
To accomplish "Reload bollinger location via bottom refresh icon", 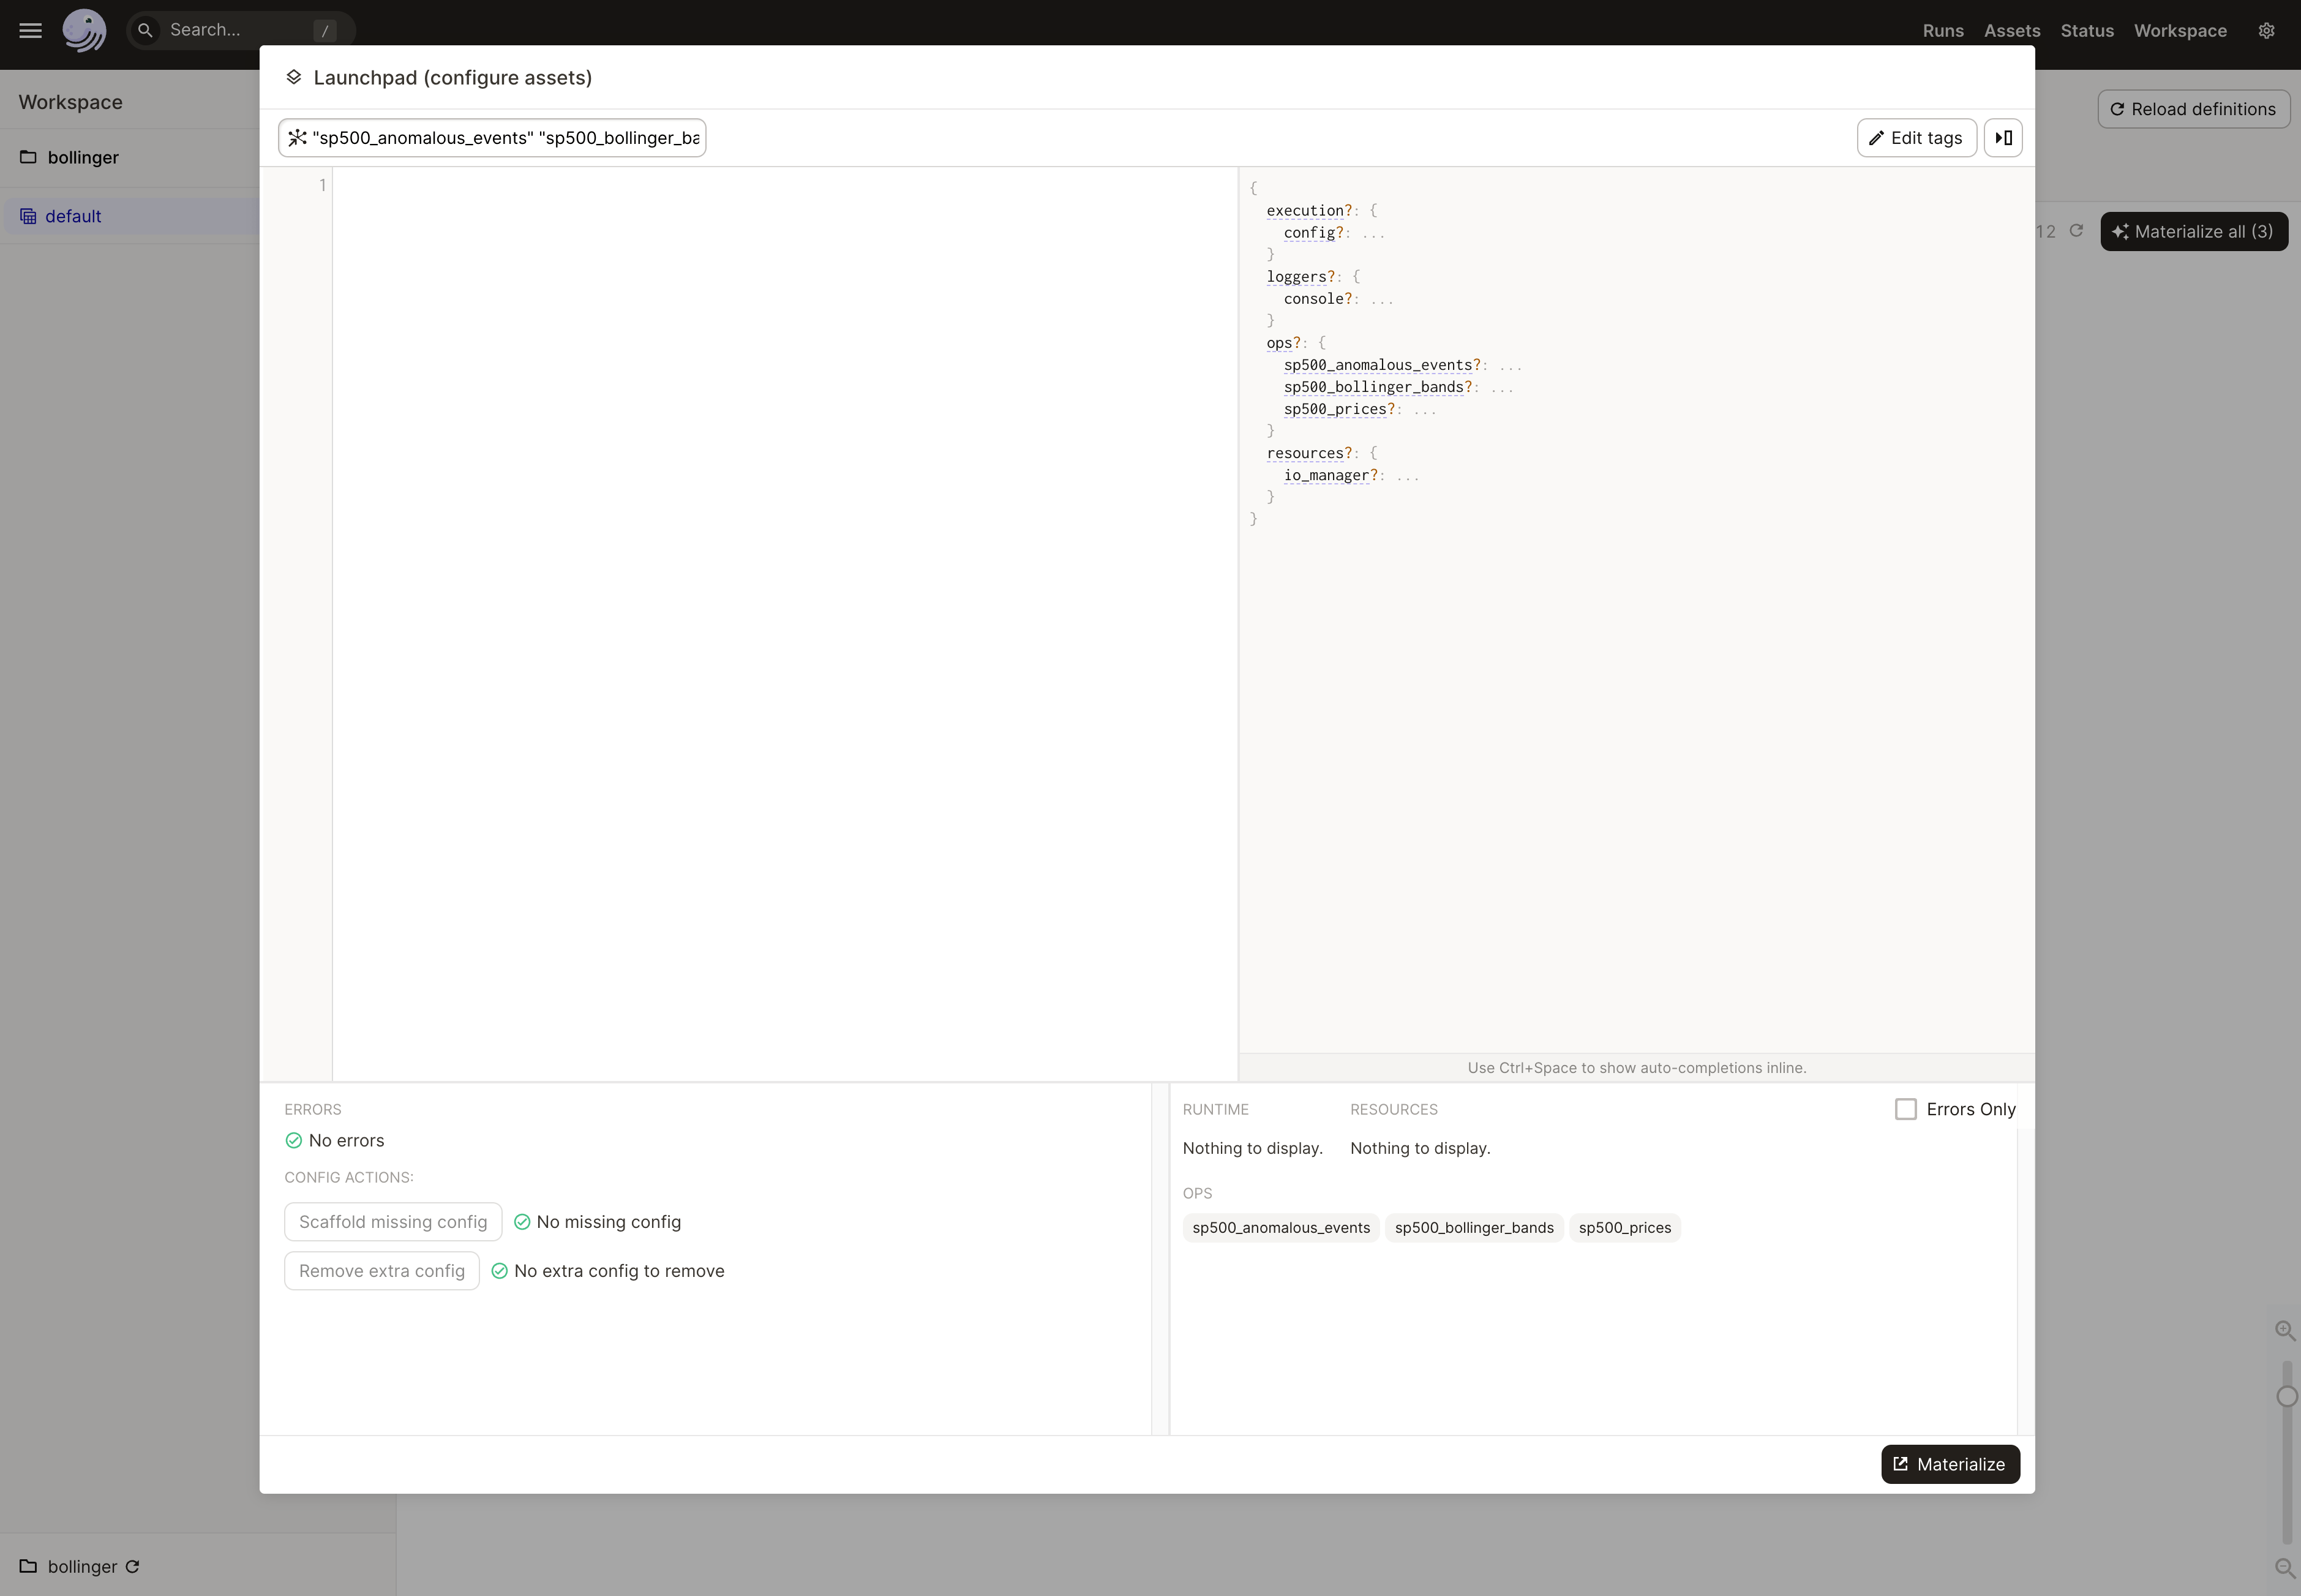I will [x=132, y=1566].
